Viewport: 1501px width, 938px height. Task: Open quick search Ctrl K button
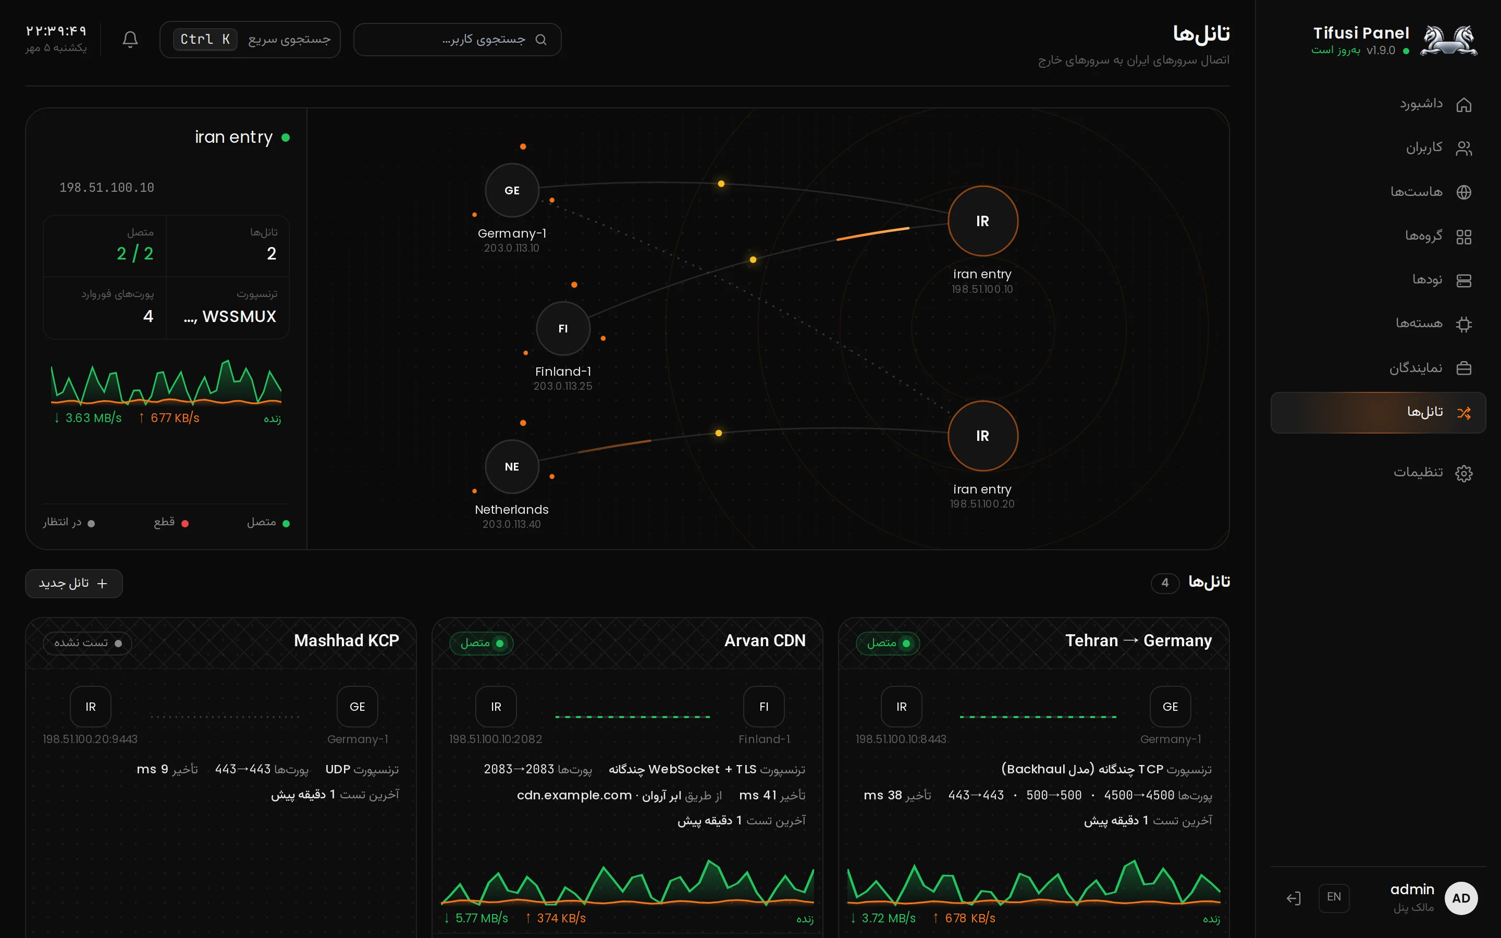coord(250,40)
